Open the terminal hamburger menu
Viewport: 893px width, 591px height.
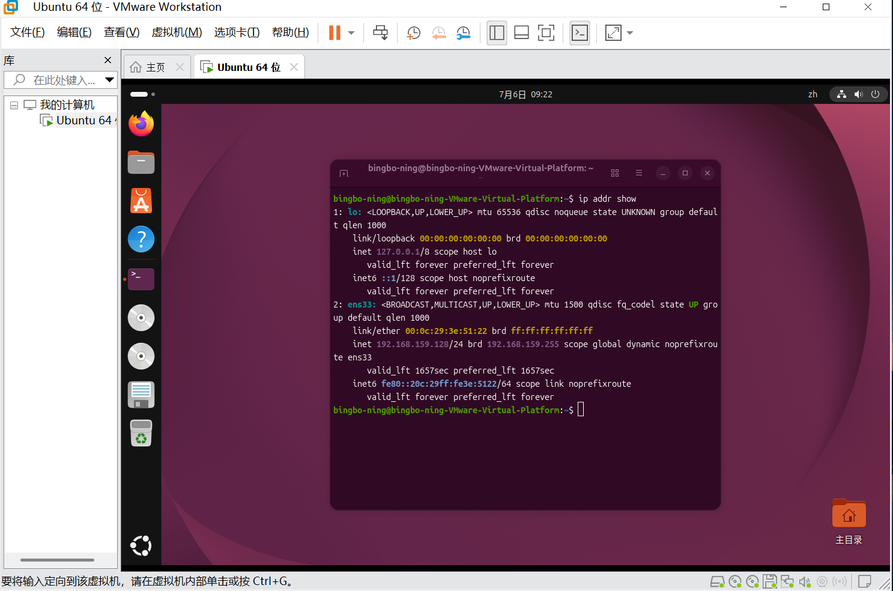click(639, 173)
